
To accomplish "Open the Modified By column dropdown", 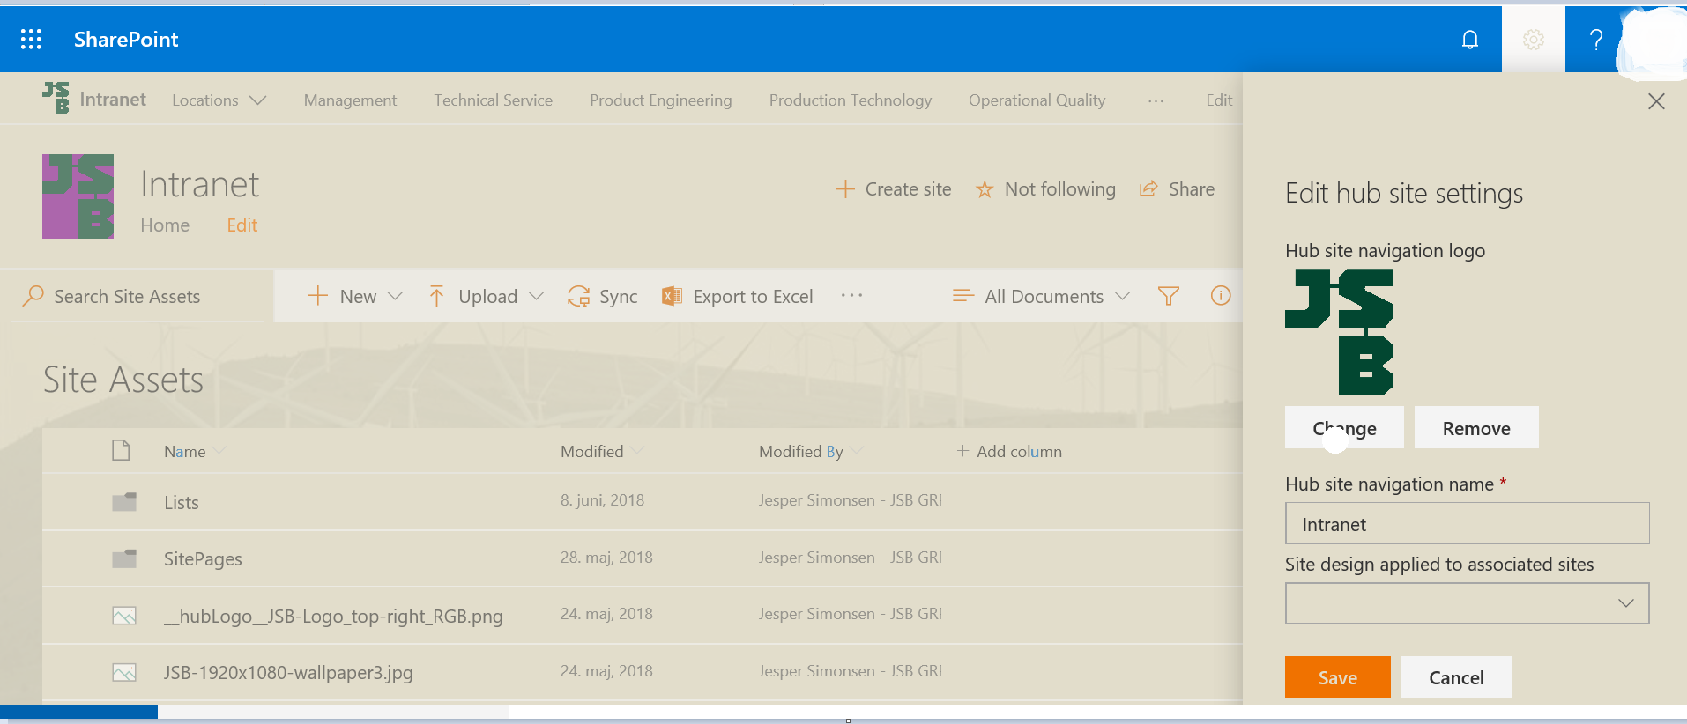I will [x=857, y=452].
